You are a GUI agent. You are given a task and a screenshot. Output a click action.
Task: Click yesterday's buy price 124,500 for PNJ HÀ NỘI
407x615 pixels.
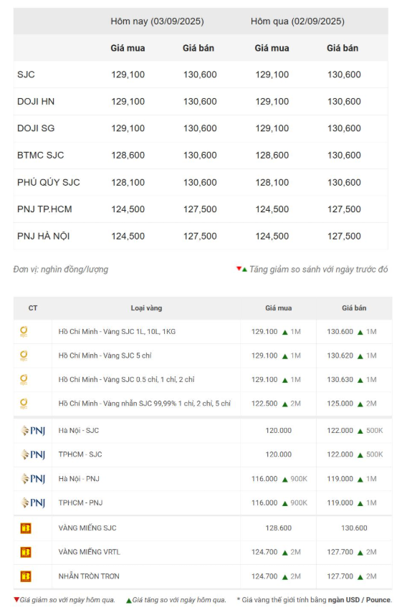[272, 236]
